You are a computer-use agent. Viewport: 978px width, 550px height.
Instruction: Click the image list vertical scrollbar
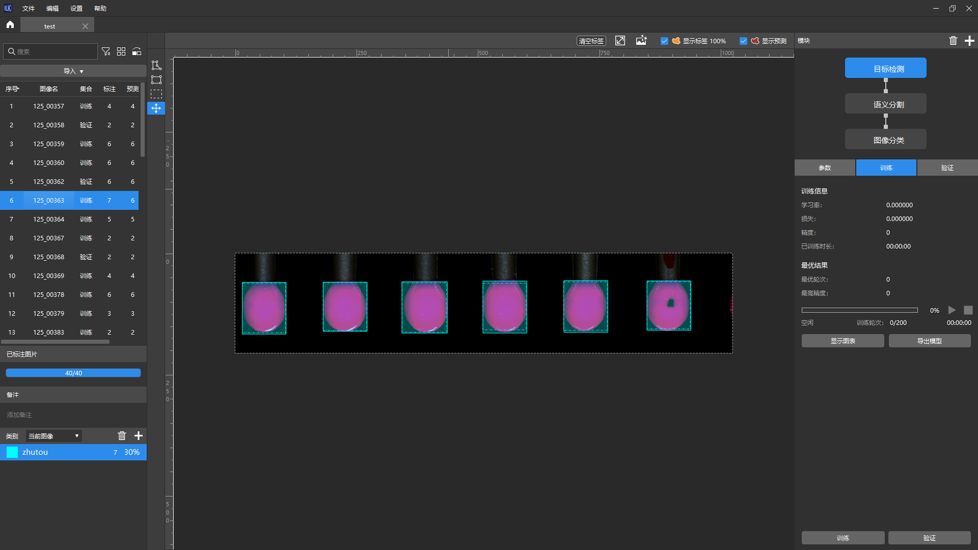tap(143, 120)
